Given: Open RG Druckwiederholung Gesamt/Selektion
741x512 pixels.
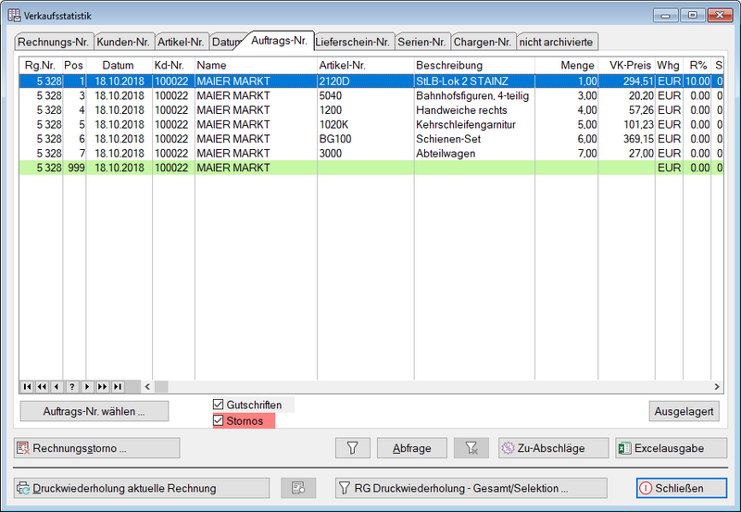Looking at the screenshot, I should pyautogui.click(x=471, y=488).
